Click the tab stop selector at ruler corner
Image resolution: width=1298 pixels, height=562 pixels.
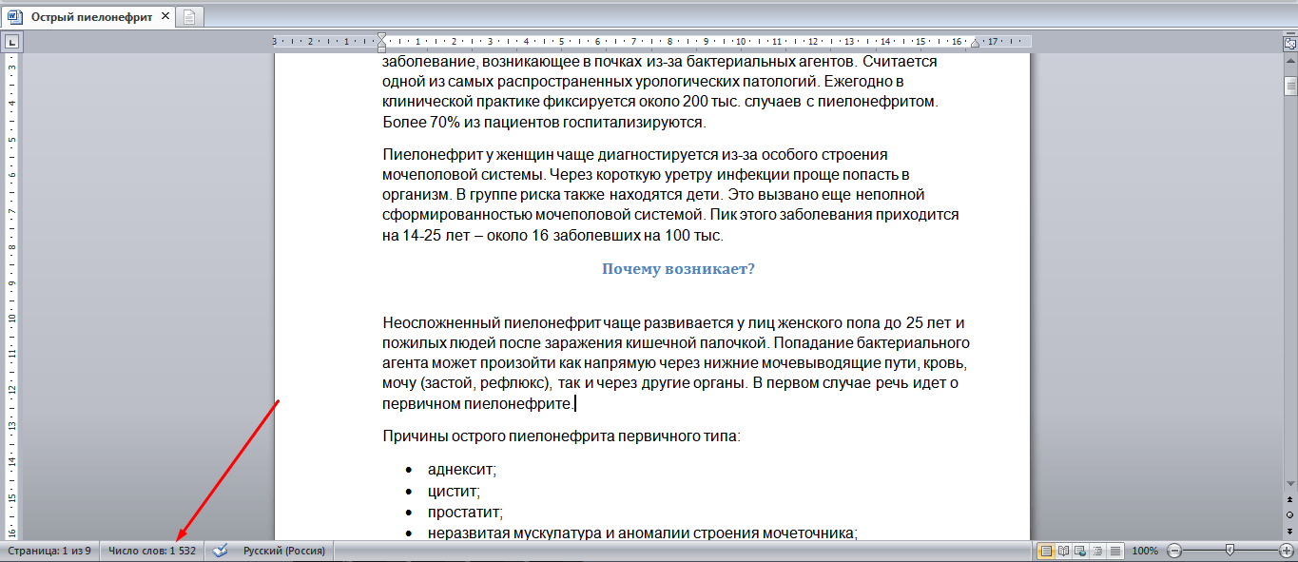point(10,42)
